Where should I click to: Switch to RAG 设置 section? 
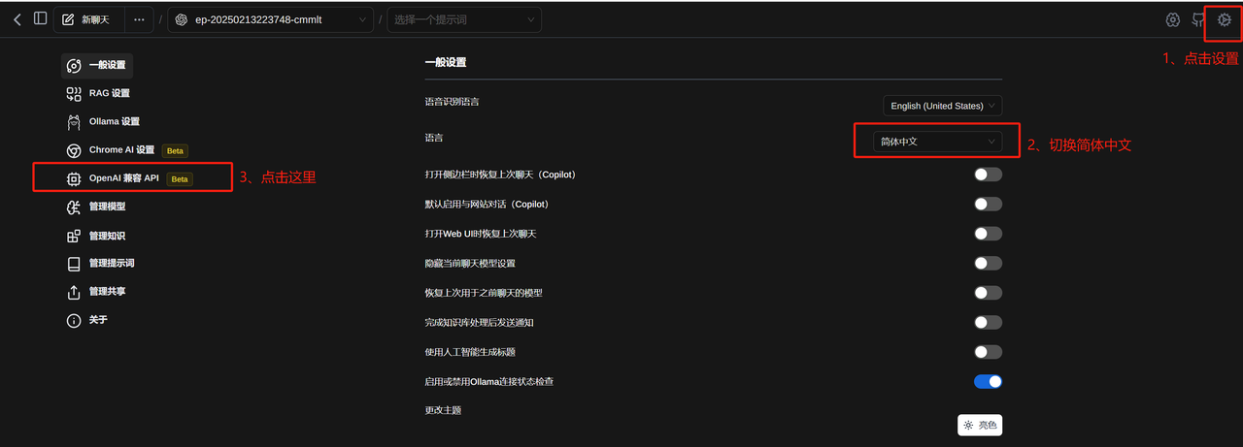click(x=109, y=94)
